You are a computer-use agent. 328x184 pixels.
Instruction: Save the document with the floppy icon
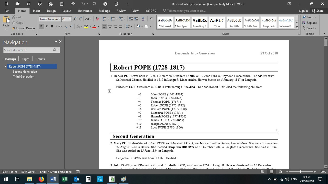[28, 4]
